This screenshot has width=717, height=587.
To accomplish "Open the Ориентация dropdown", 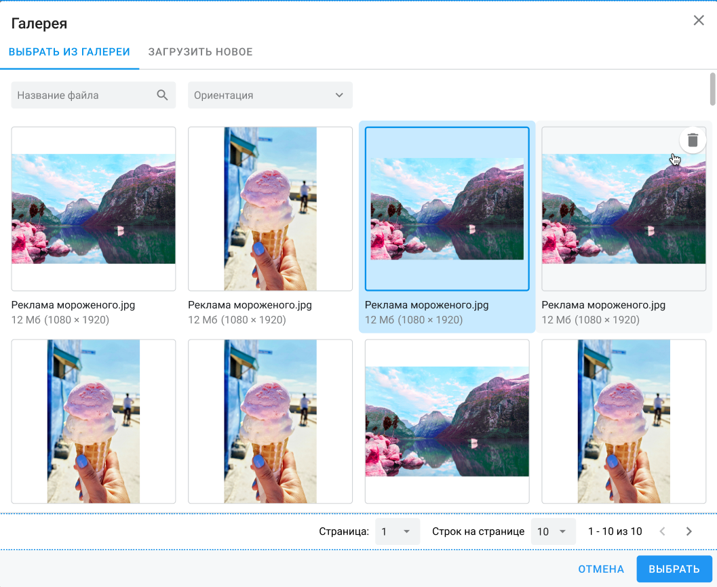I will coord(270,95).
